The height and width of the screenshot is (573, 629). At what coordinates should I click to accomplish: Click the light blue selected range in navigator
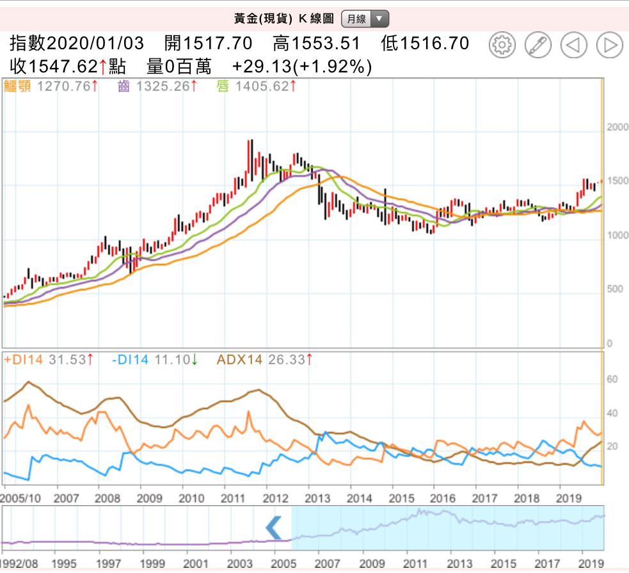point(448,528)
